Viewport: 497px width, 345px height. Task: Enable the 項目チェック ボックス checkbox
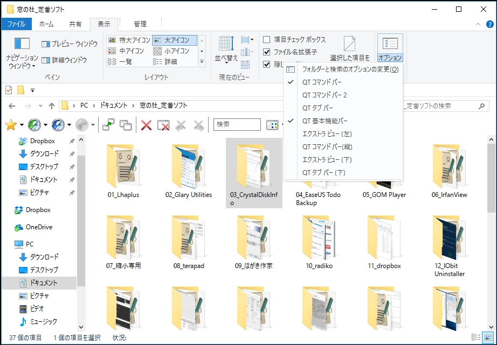[x=267, y=39]
